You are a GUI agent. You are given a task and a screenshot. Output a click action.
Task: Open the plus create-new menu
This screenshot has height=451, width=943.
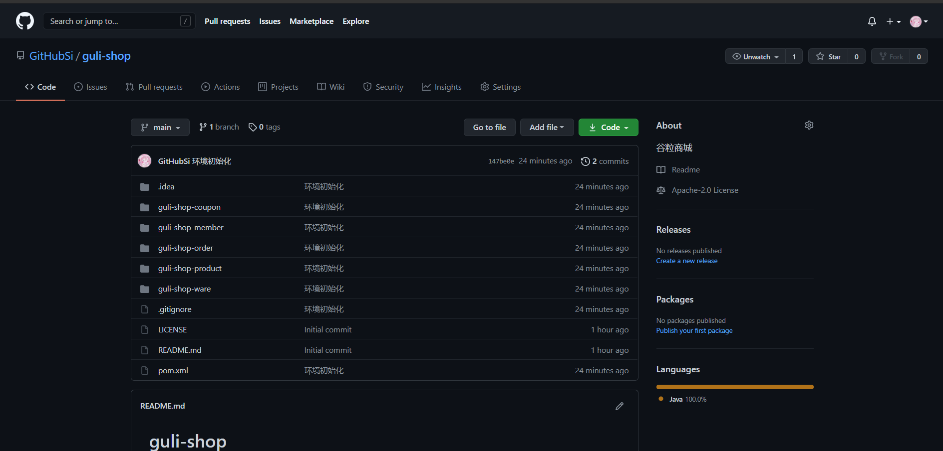pyautogui.click(x=894, y=21)
